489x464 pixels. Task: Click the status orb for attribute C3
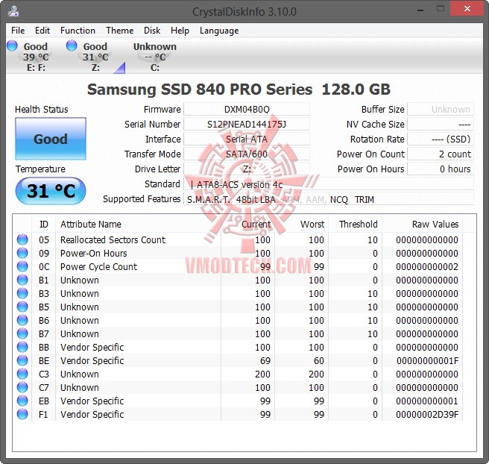22,374
